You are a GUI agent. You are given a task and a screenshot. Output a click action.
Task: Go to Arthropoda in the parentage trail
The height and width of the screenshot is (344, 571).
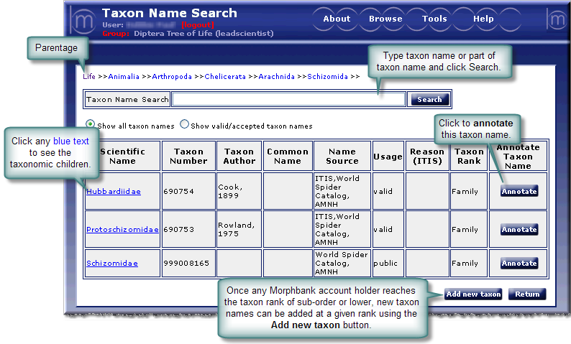click(172, 76)
